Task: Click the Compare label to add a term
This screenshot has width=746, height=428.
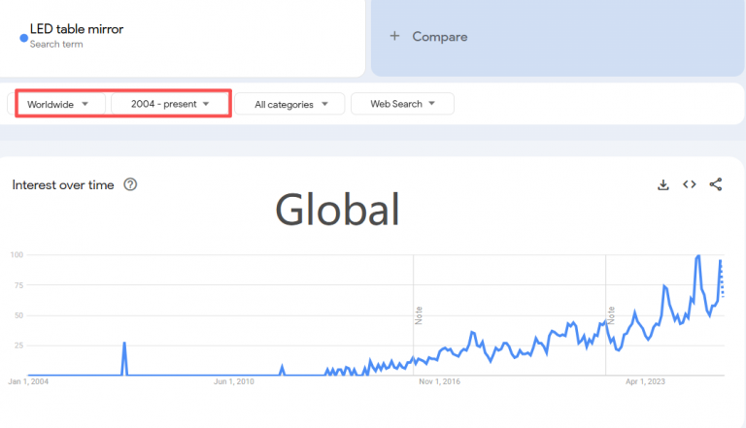Action: click(440, 37)
